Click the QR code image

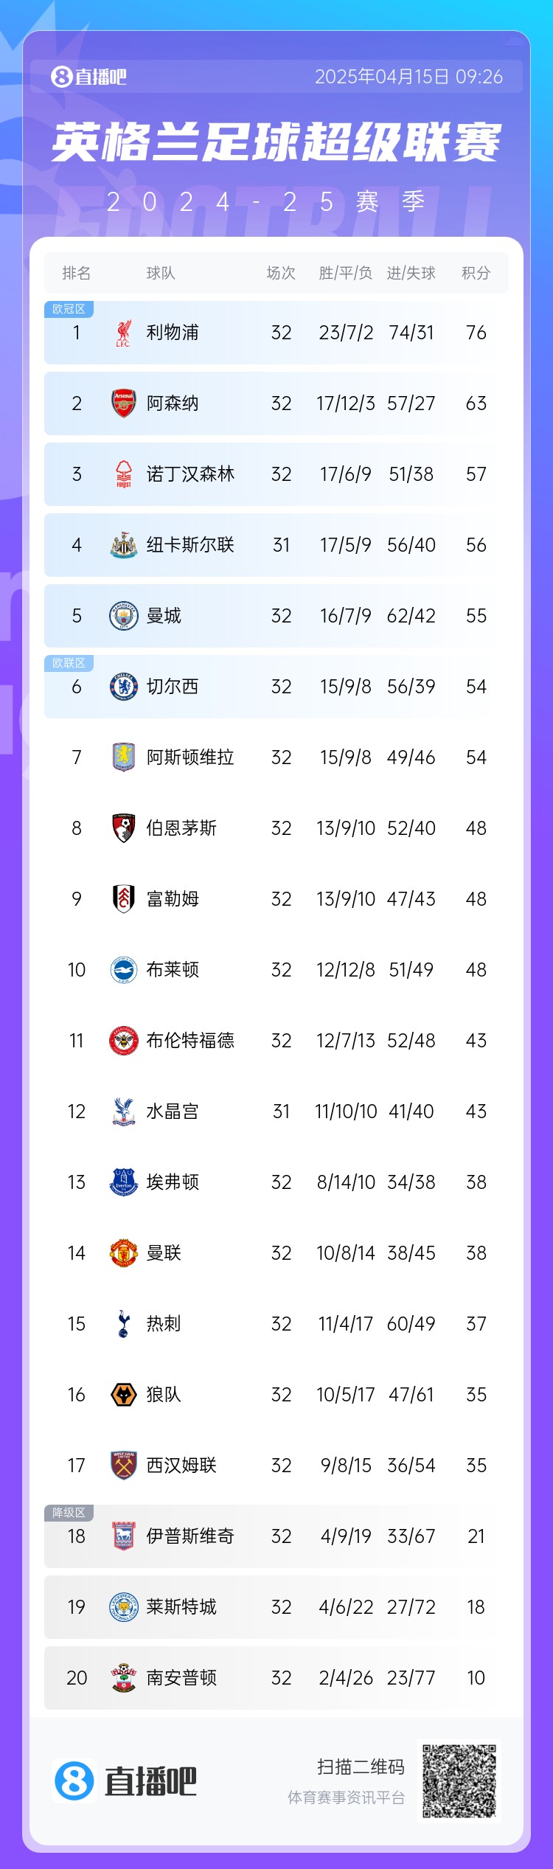coord(459,1781)
